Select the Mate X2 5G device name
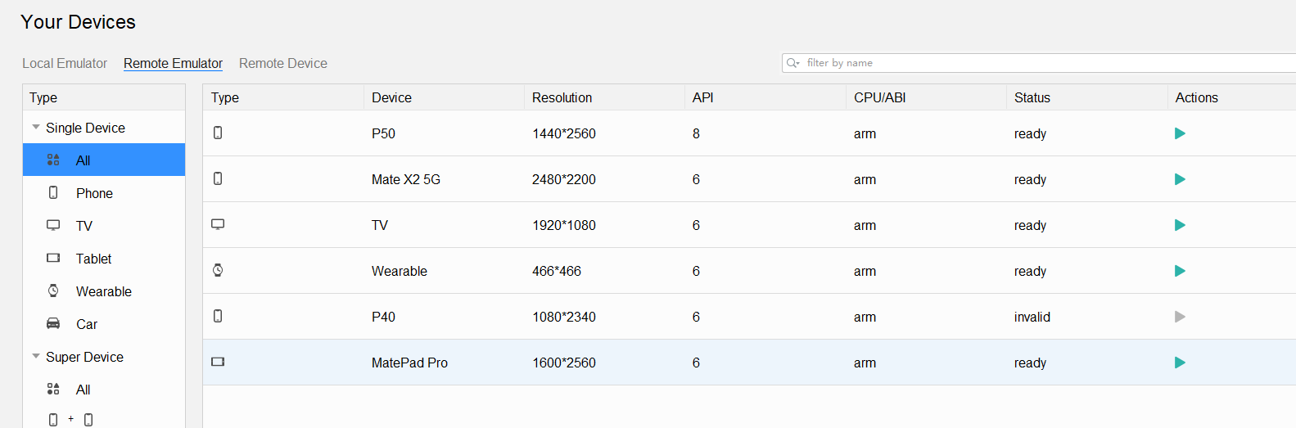 click(406, 179)
